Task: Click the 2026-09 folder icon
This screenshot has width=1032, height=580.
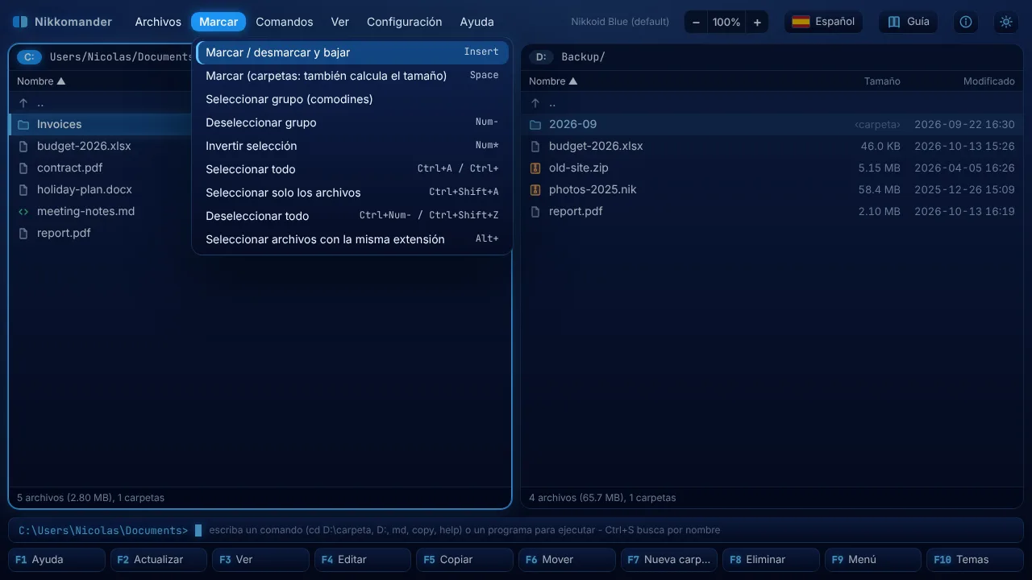Action: 535,125
